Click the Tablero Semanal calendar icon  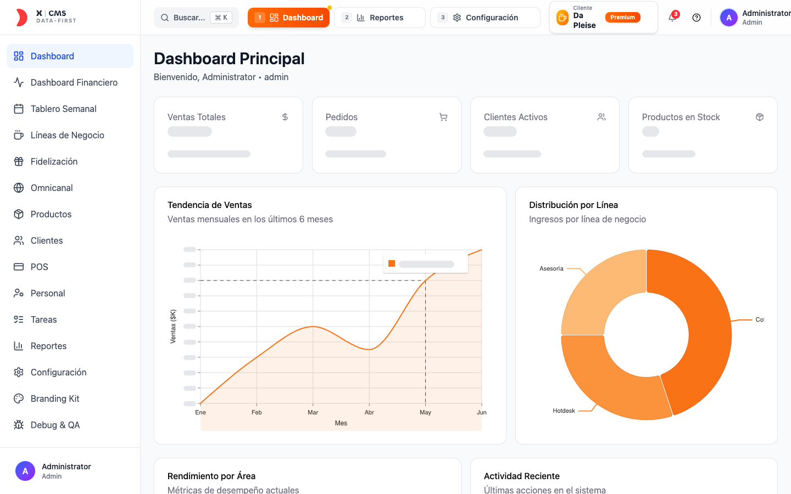pyautogui.click(x=19, y=109)
